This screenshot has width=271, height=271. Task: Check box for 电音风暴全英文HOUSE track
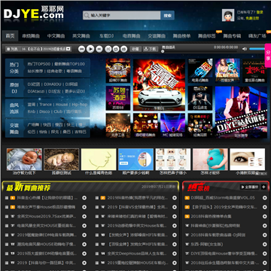[7, 226]
